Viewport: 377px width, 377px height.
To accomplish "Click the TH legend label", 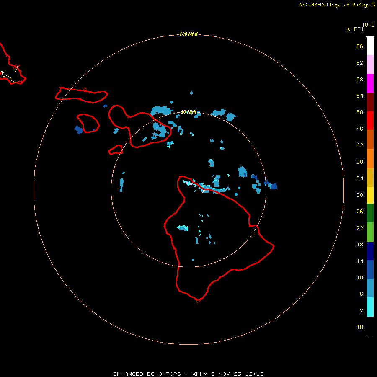I will (x=360, y=327).
